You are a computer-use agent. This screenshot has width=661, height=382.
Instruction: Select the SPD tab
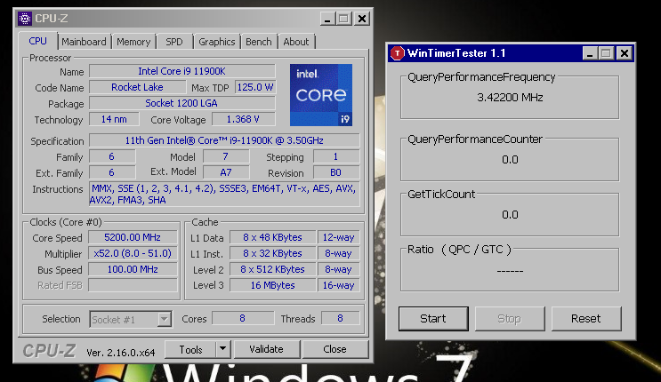pyautogui.click(x=174, y=42)
